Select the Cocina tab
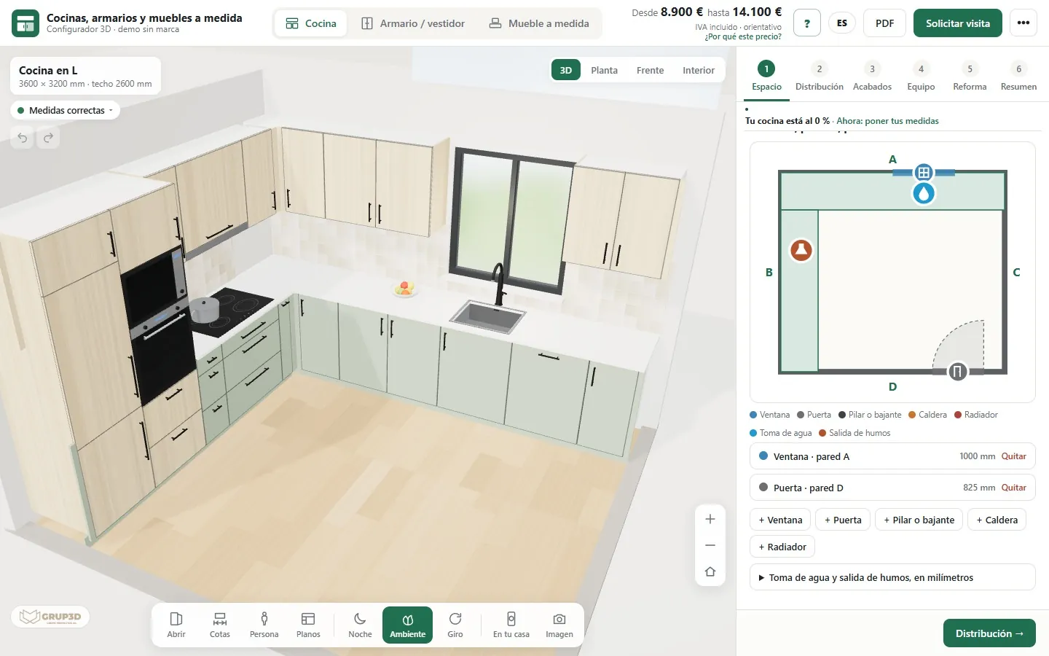Screen dimensions: 1049x656 [311, 23]
